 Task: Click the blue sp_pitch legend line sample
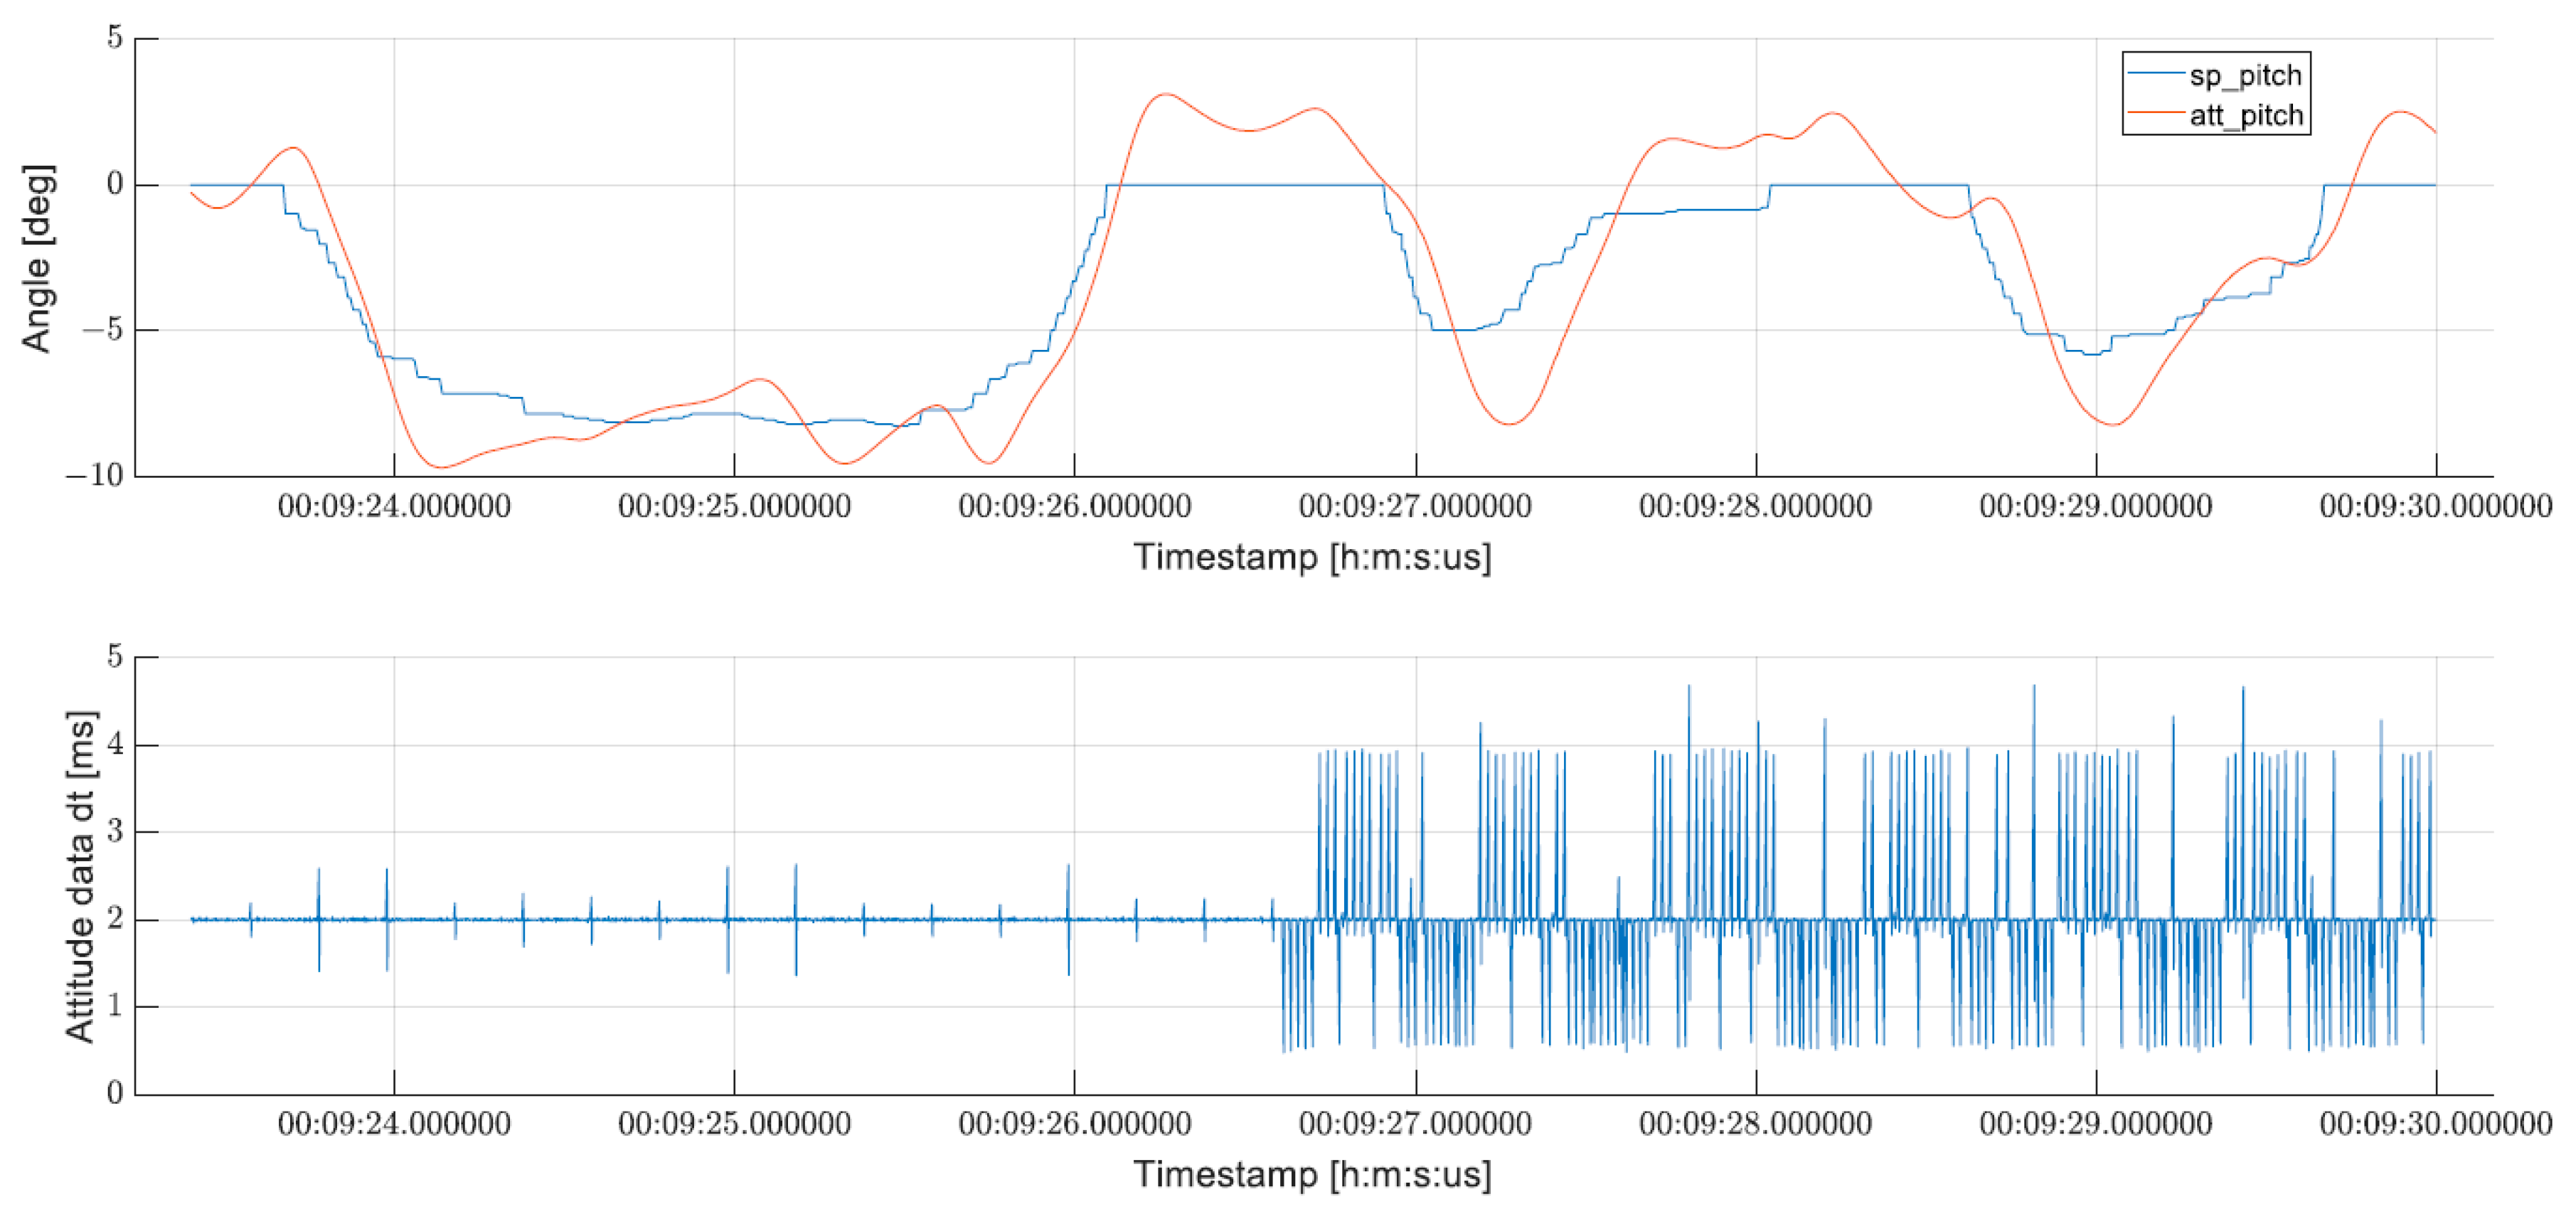2156,73
